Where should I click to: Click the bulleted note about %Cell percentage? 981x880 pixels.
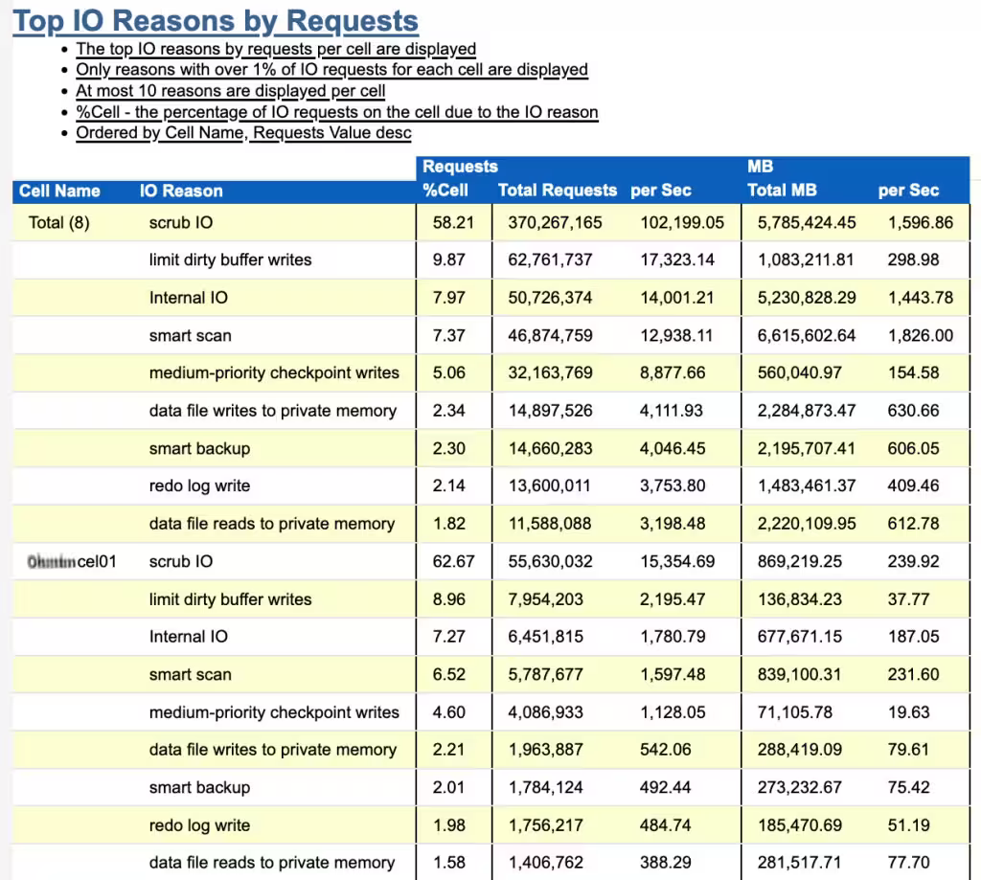(x=336, y=112)
